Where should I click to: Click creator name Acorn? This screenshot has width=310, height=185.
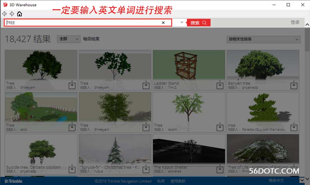172,130
